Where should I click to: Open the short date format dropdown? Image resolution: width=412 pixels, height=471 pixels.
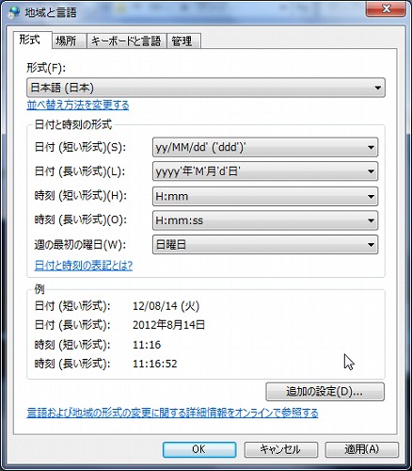[x=265, y=147]
